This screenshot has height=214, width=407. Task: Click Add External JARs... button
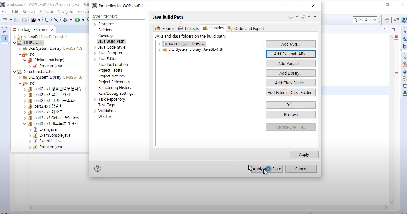[291, 54]
